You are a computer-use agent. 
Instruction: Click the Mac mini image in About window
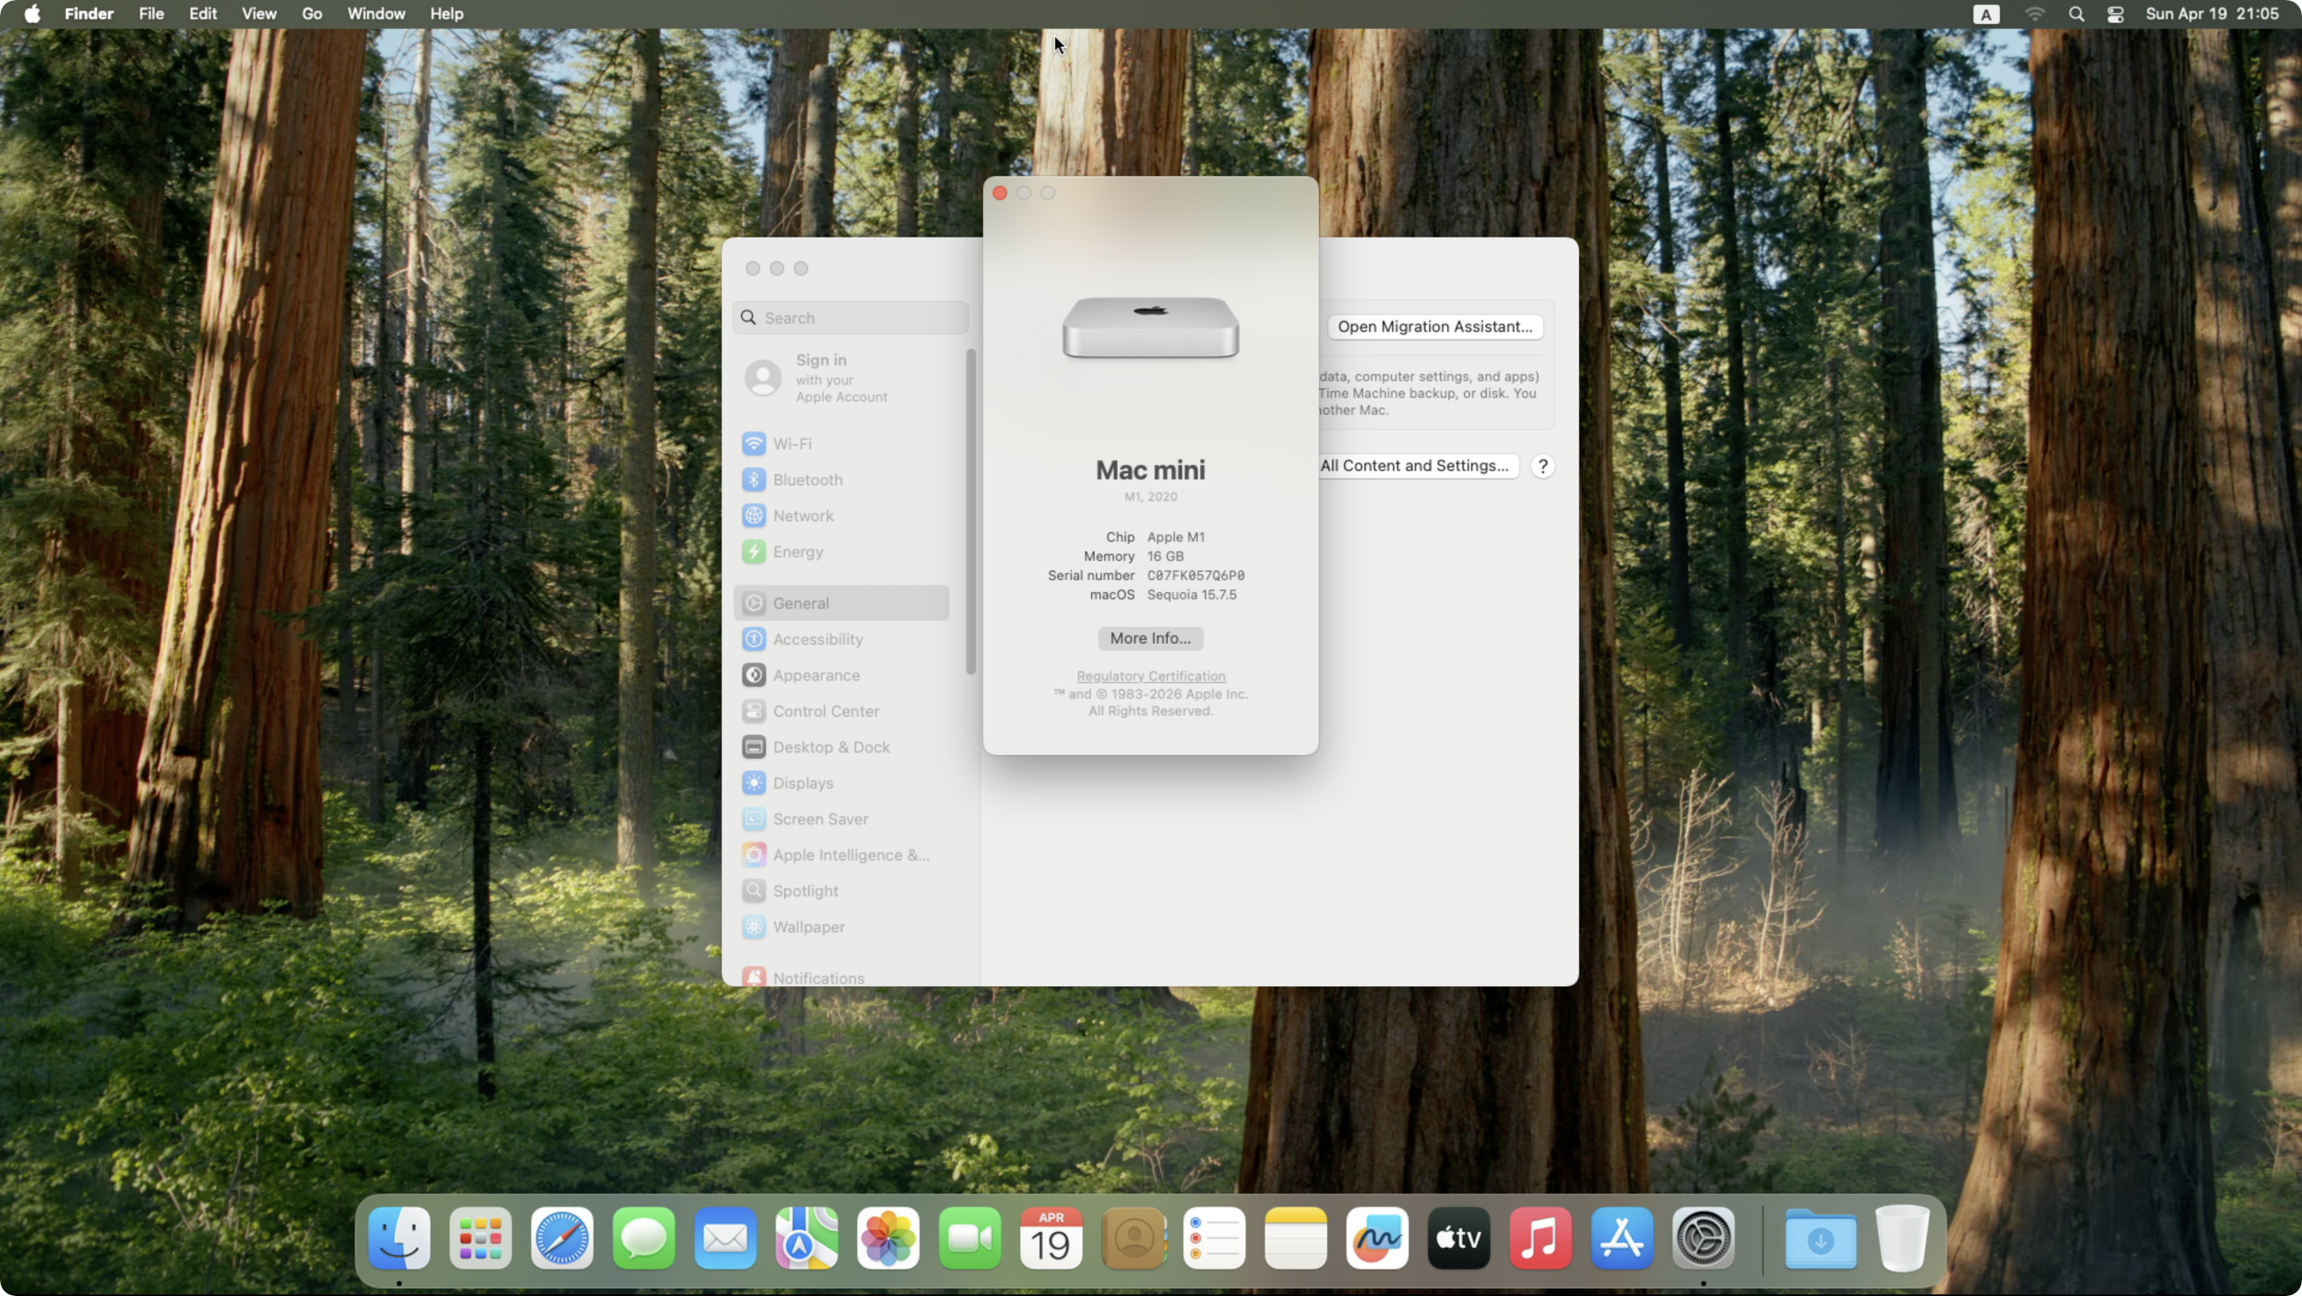pyautogui.click(x=1151, y=328)
